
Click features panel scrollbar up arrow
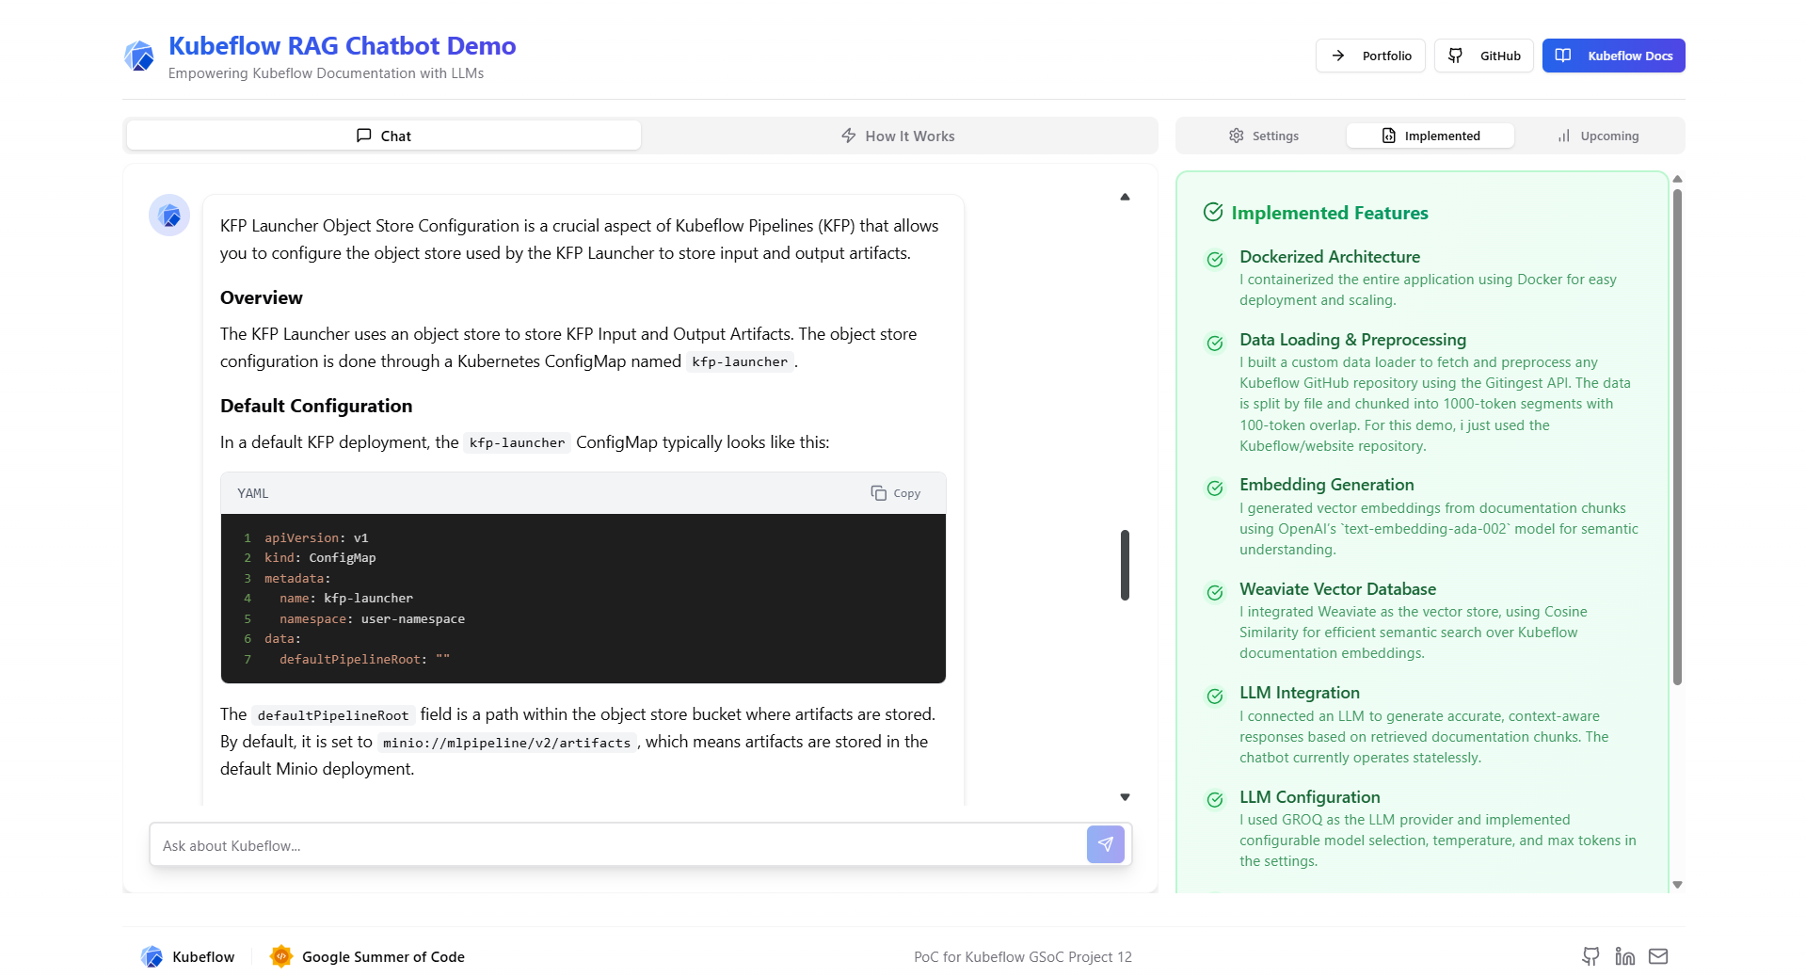click(1677, 179)
